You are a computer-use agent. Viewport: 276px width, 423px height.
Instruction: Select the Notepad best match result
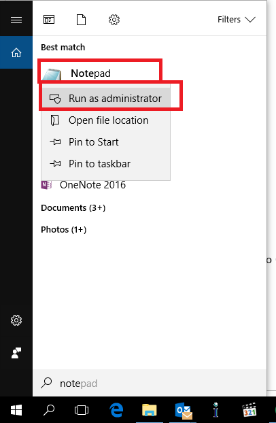click(100, 73)
